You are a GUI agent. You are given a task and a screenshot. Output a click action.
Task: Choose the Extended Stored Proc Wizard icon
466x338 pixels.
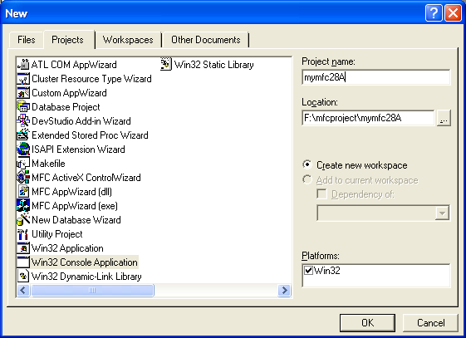tap(23, 135)
